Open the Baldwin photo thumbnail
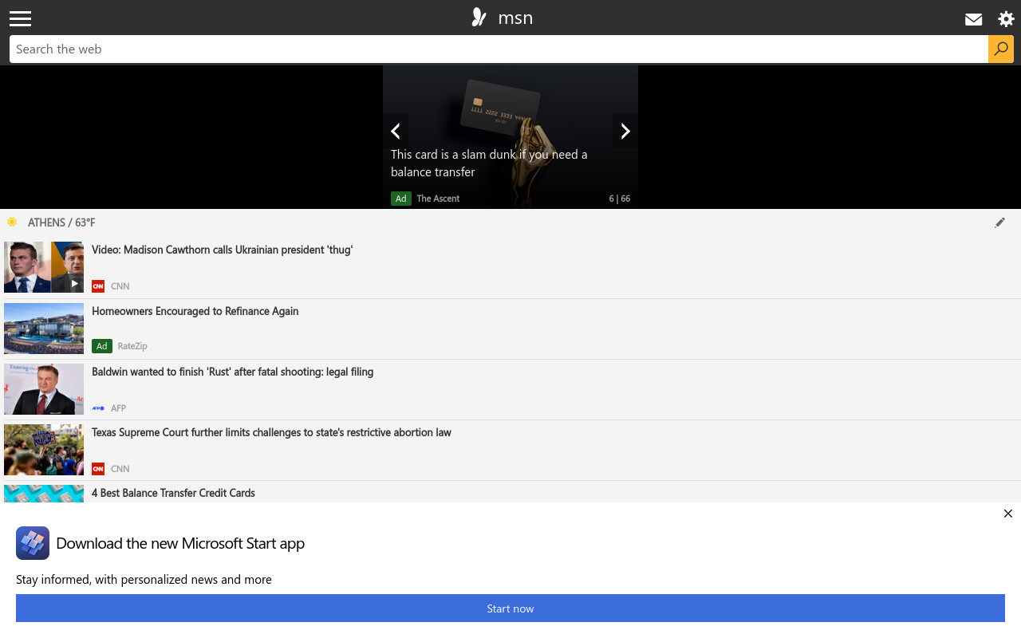Viewport: 1021px width, 638px height. point(44,389)
